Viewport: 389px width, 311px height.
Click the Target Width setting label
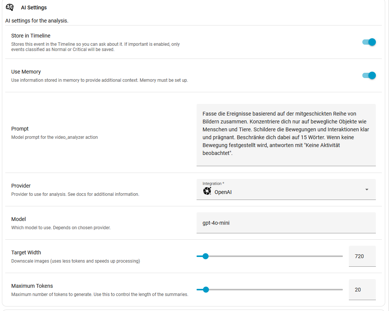point(26,252)
